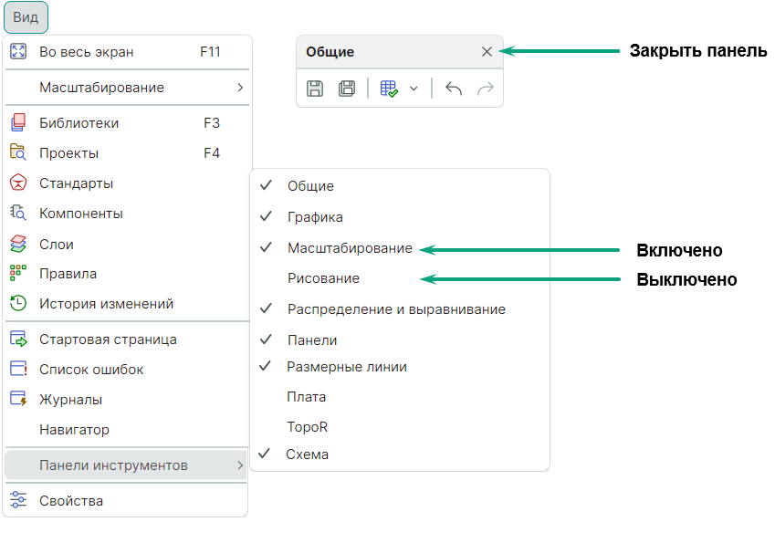The height and width of the screenshot is (543, 775).
Task: Enable the TopoR toolbar
Action: click(308, 427)
